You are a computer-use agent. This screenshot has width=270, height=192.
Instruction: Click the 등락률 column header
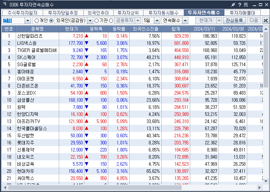[119, 29]
